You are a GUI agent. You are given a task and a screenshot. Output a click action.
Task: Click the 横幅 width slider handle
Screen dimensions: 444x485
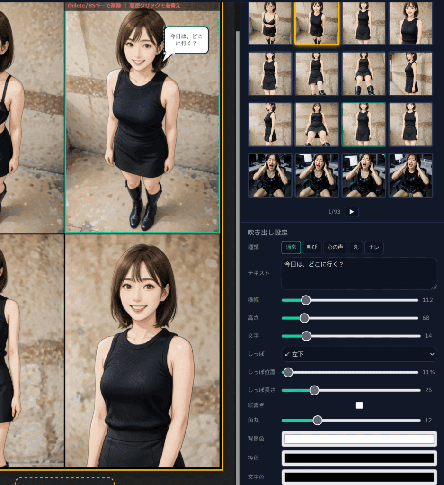(306, 300)
